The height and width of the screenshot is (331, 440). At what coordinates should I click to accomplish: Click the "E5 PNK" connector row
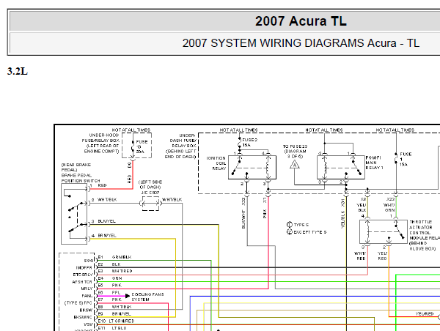coord(110,286)
